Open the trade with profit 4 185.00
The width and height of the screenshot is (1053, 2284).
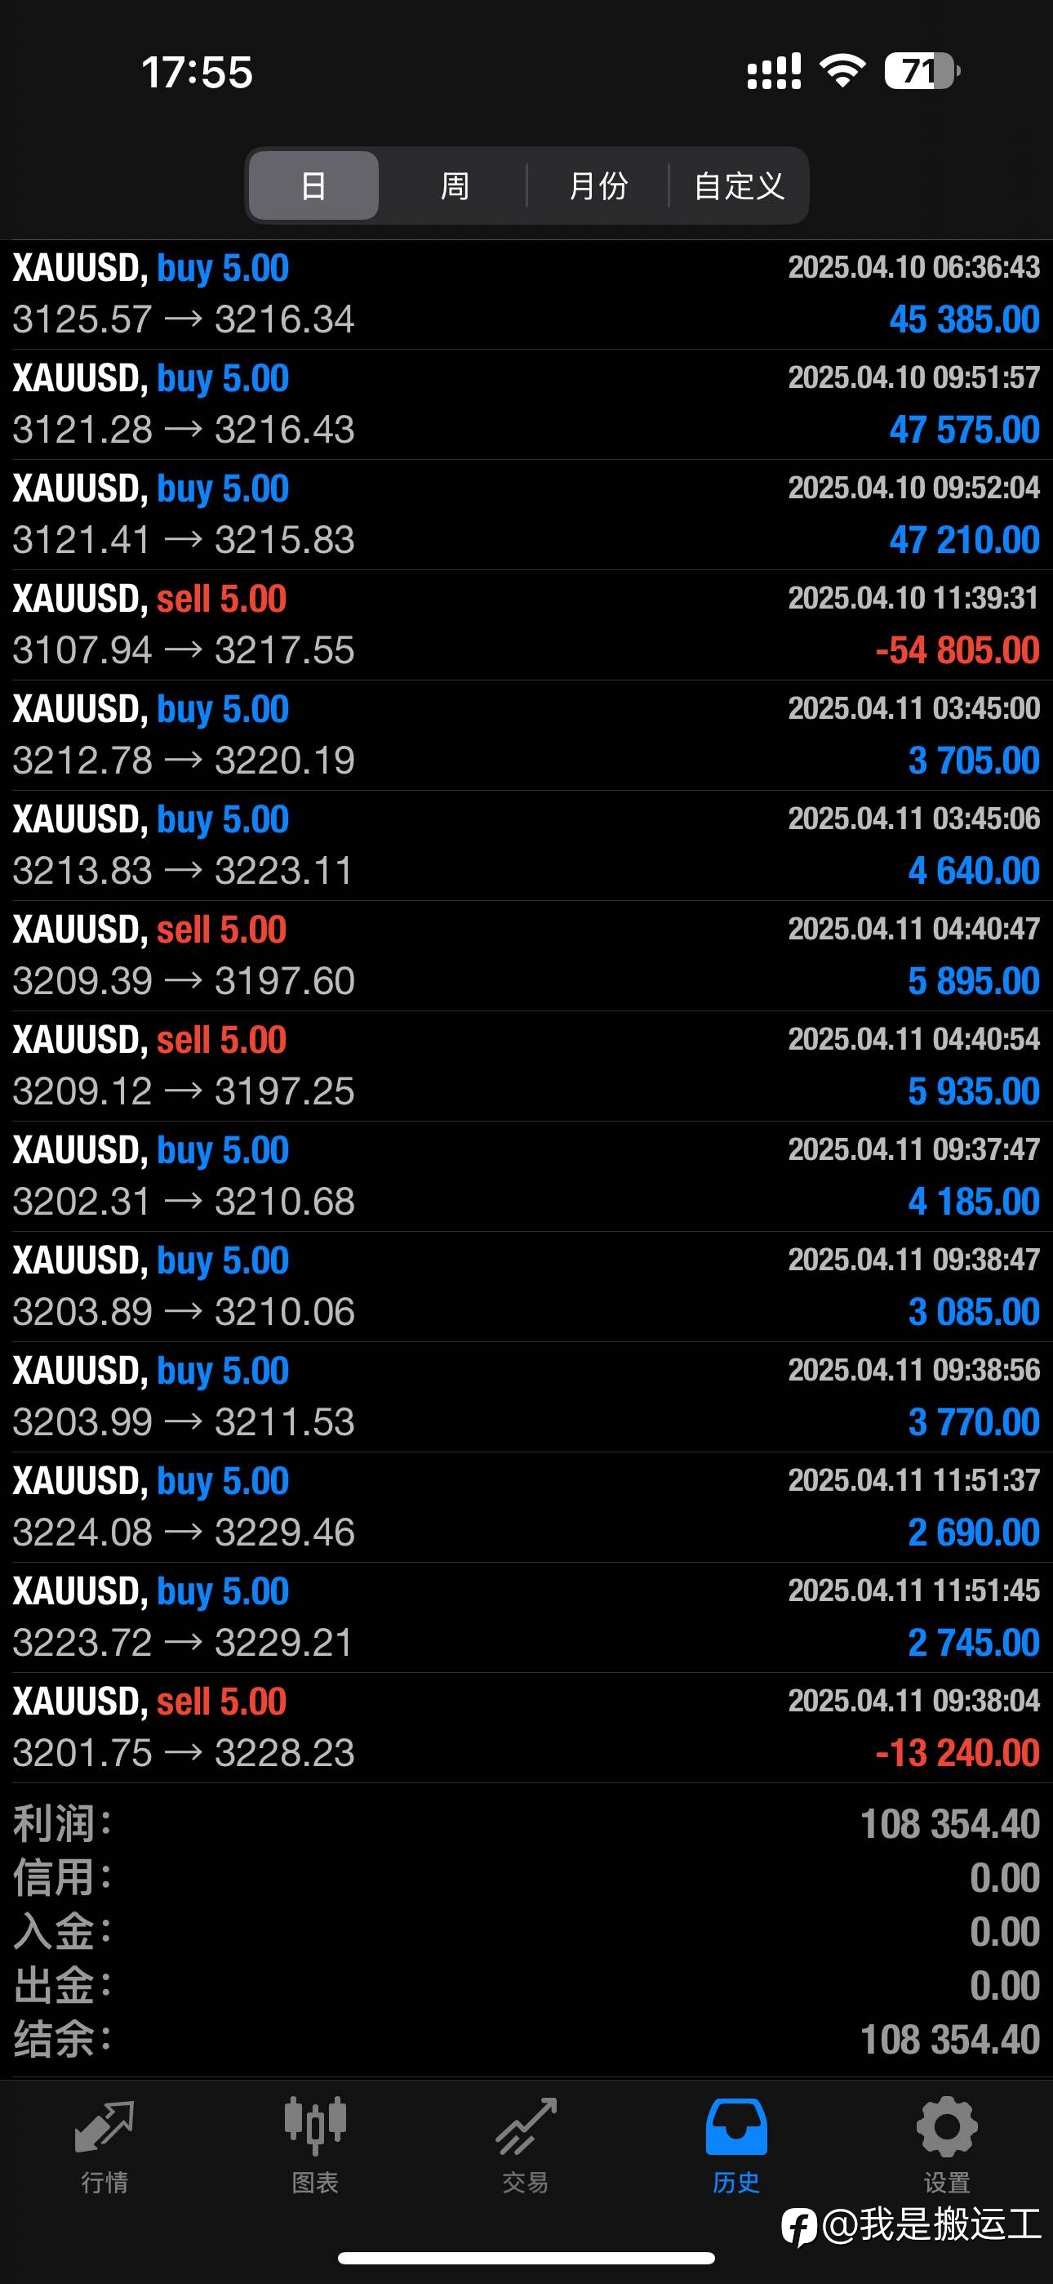tap(526, 1176)
